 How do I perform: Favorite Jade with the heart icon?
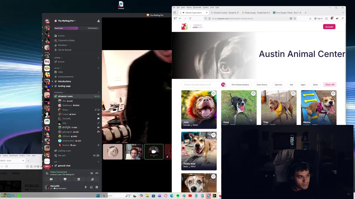(213, 94)
